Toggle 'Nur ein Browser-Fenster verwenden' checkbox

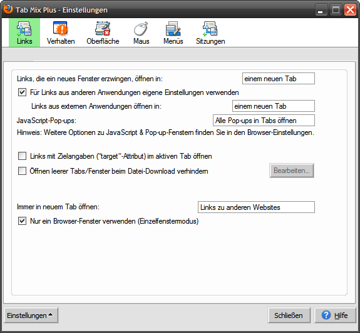coord(22,221)
